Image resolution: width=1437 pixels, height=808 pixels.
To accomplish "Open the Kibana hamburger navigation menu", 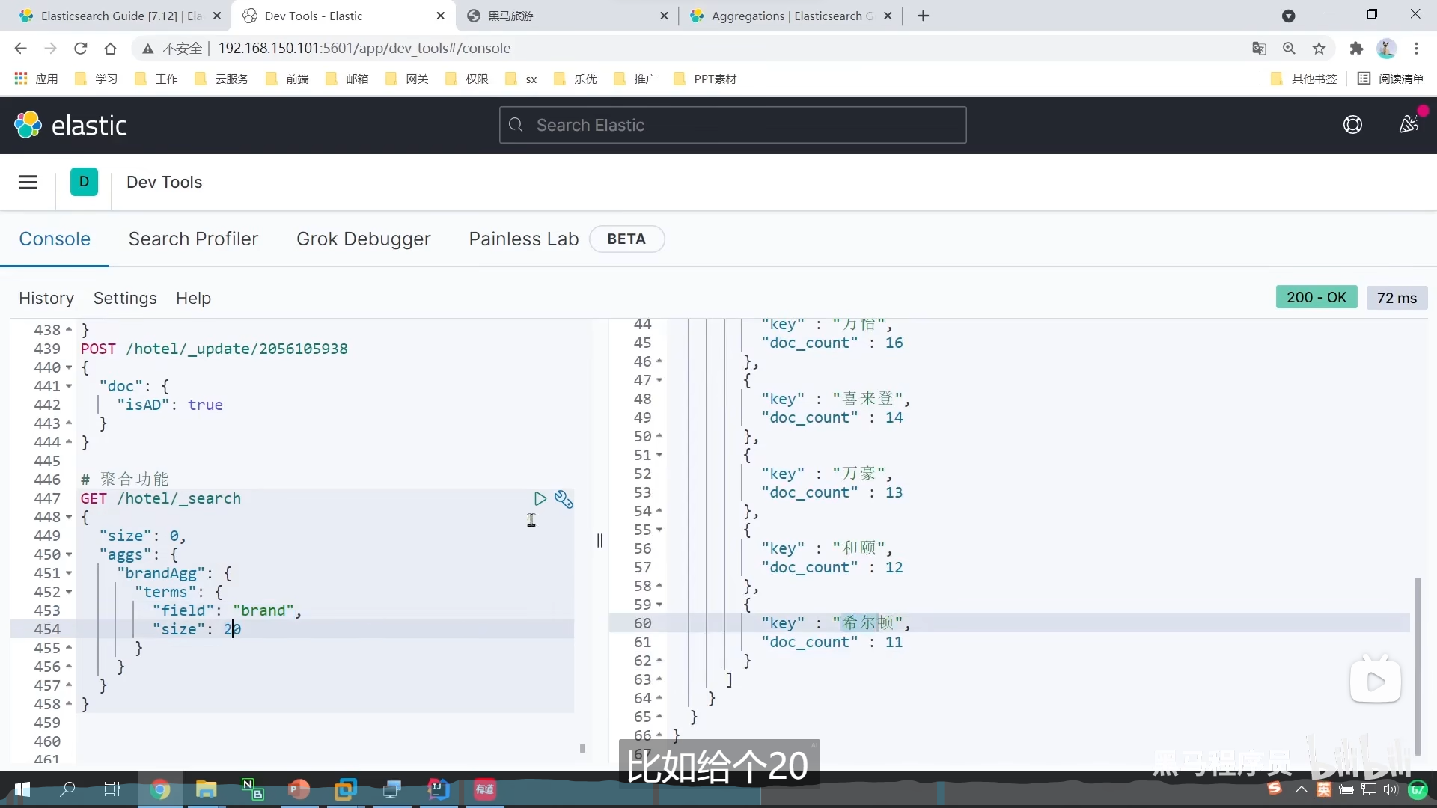I will (x=28, y=183).
